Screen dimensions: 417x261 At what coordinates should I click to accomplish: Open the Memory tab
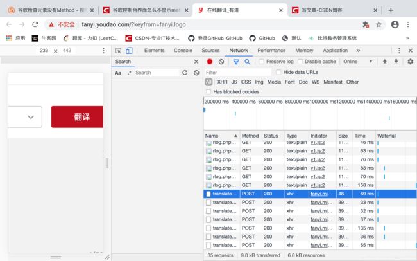304,51
